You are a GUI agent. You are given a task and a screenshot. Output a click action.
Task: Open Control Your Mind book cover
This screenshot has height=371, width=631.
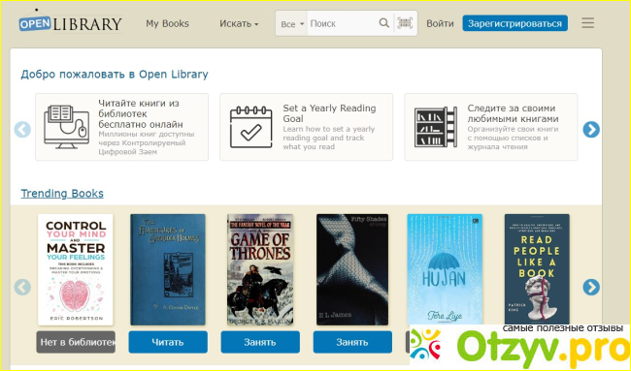[x=76, y=269]
